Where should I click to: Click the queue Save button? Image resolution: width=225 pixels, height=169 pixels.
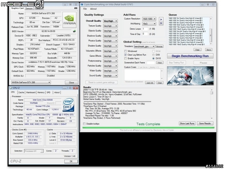pyautogui.click(x=208, y=50)
